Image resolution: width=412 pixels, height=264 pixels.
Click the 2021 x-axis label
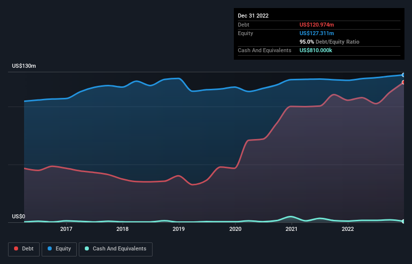292,229
